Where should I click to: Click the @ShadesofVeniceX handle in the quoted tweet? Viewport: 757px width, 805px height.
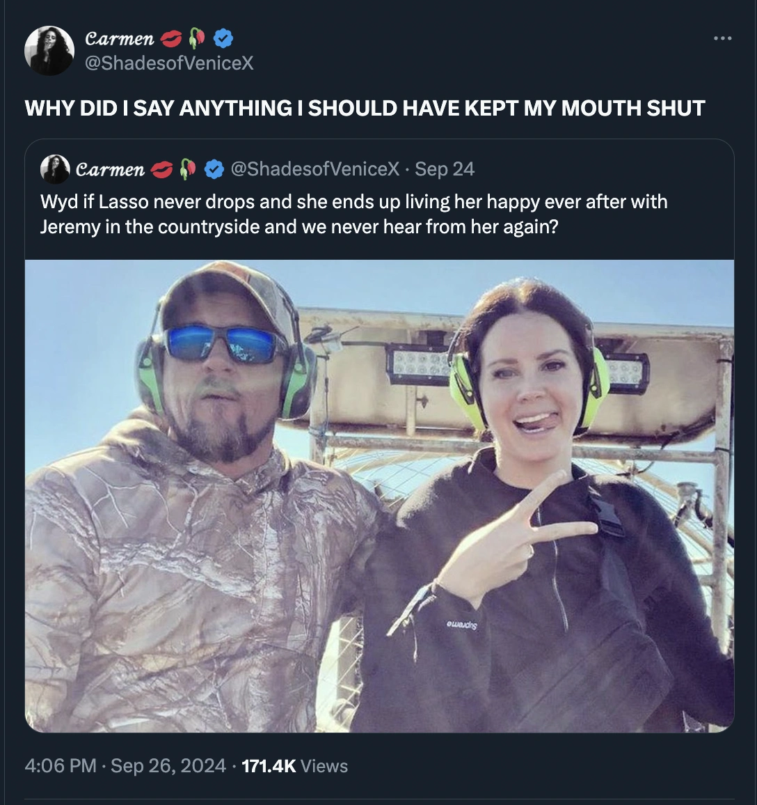tap(314, 169)
